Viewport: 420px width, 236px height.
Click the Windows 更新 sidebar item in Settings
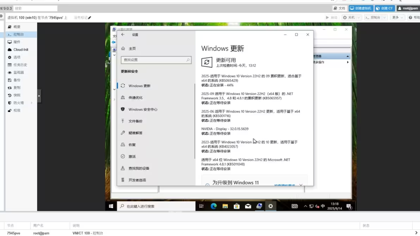point(139,86)
